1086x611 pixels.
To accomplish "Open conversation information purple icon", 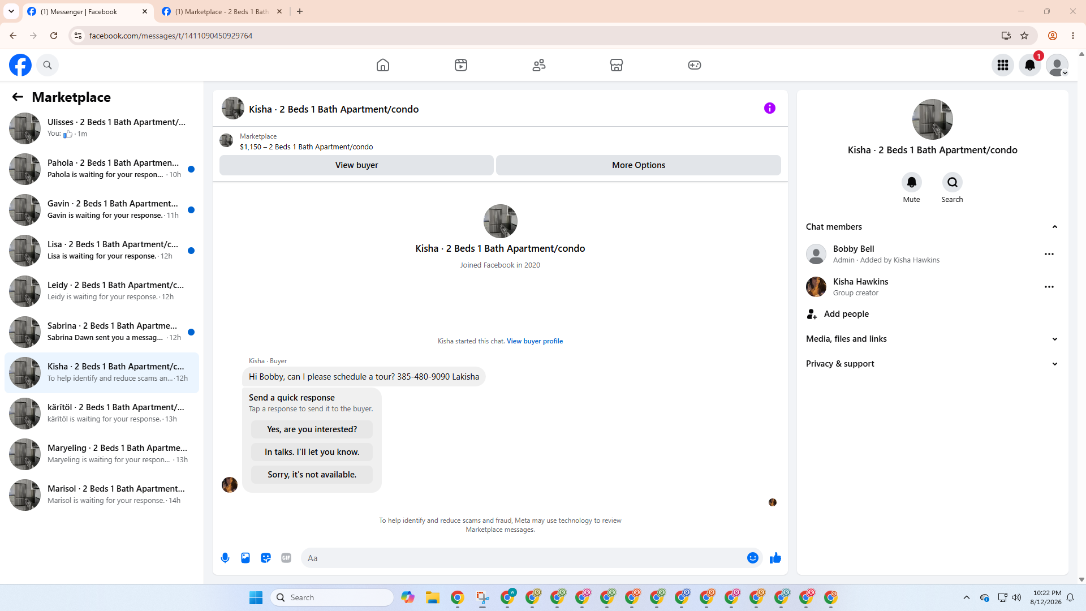I will (x=770, y=108).
